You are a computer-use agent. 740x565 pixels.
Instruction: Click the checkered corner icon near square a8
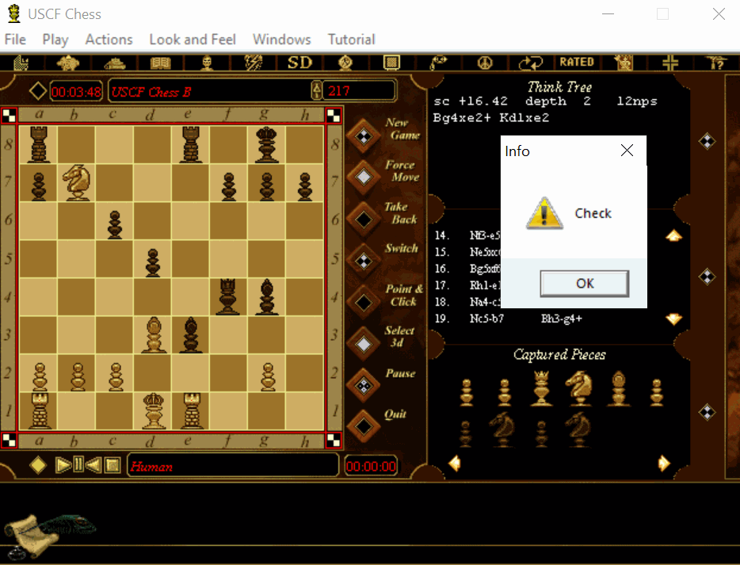pos(9,115)
